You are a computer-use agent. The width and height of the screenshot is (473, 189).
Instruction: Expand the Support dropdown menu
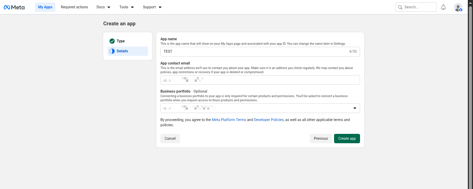[152, 7]
